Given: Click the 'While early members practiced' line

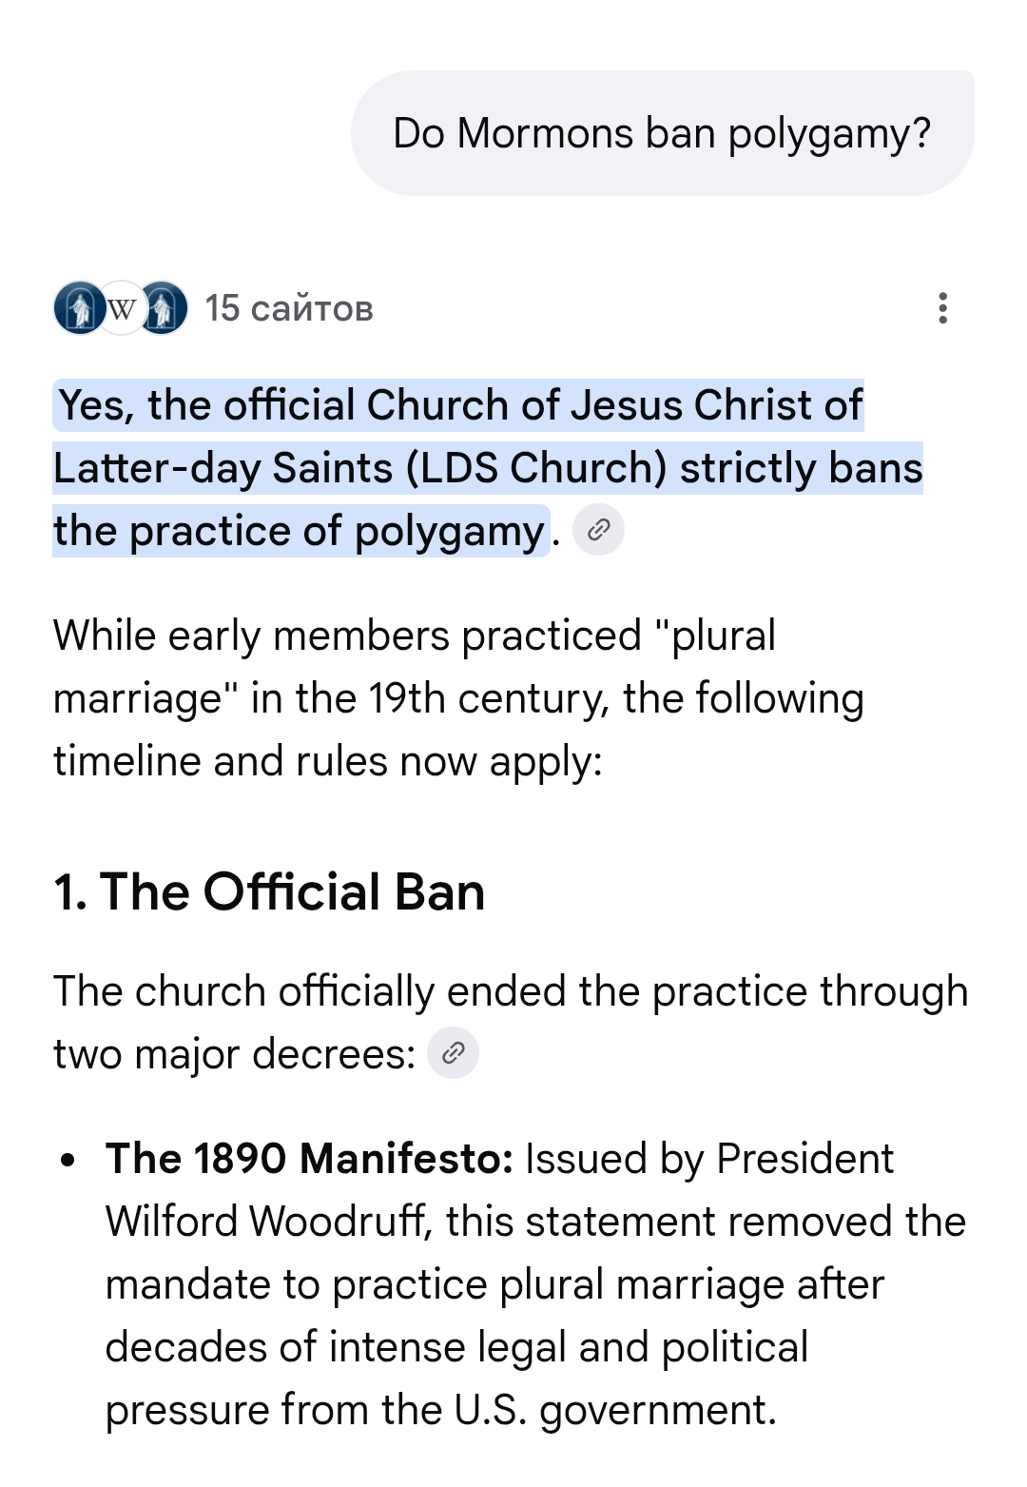Looking at the screenshot, I should pyautogui.click(x=415, y=636).
